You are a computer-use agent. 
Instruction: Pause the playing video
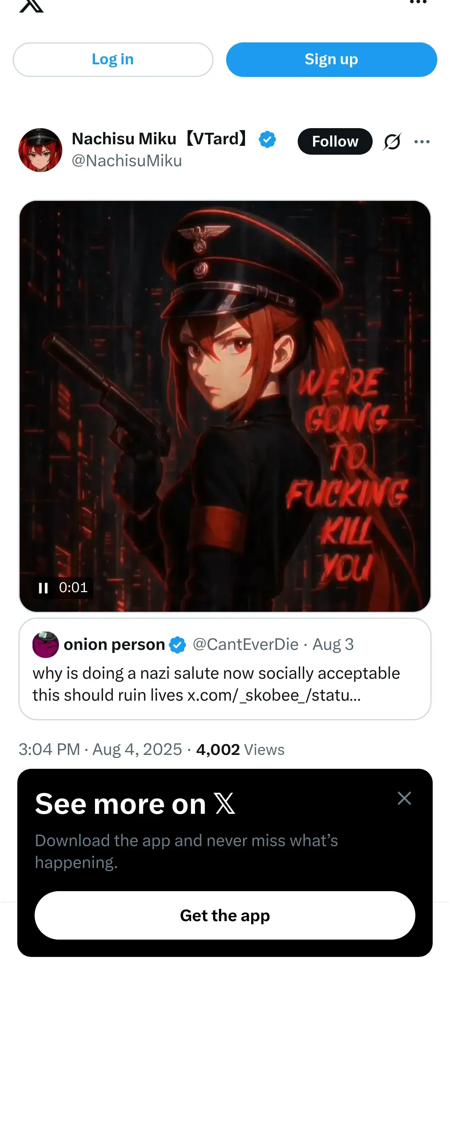tap(43, 588)
